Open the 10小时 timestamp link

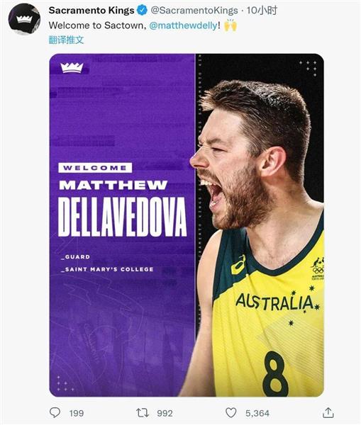(x=262, y=11)
